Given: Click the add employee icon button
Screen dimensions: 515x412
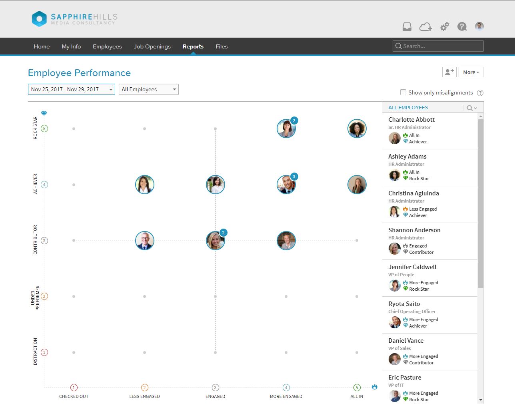Looking at the screenshot, I should pos(449,72).
